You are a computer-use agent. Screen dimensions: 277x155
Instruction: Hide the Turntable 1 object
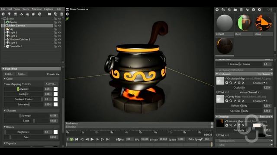coord(60,46)
